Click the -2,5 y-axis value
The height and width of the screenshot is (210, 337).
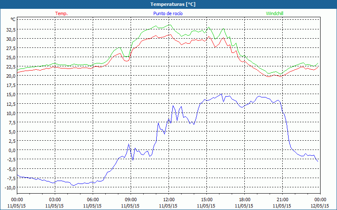(11, 160)
